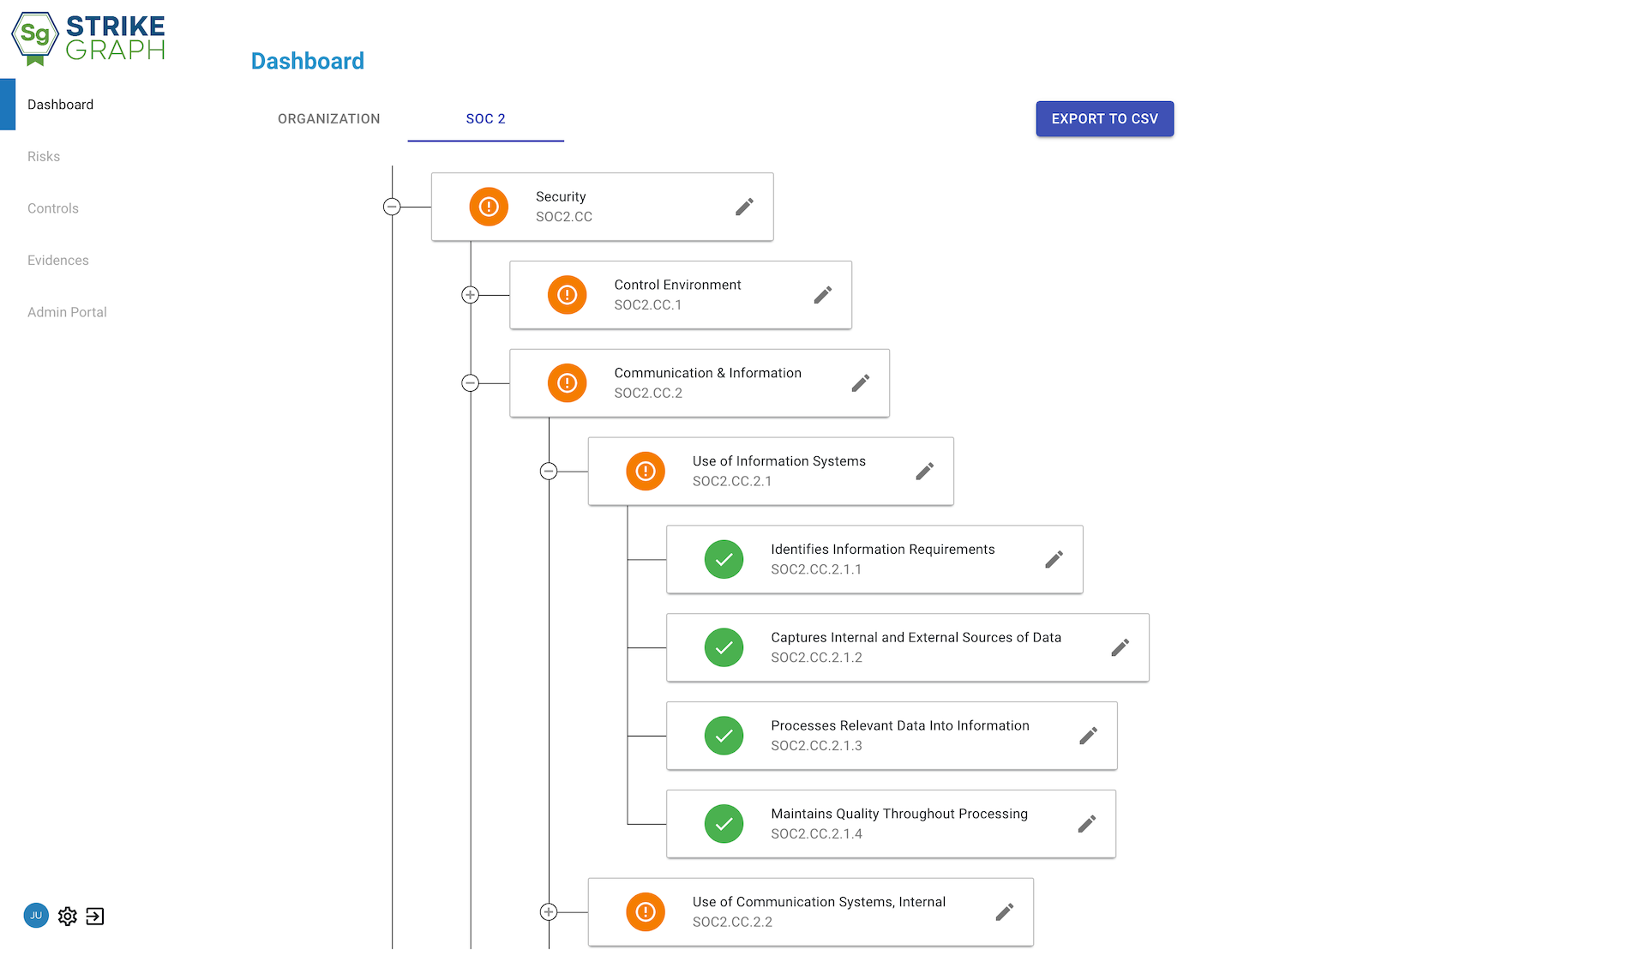Collapse Use of Information Systems node
The height and width of the screenshot is (956, 1646).
(x=549, y=472)
